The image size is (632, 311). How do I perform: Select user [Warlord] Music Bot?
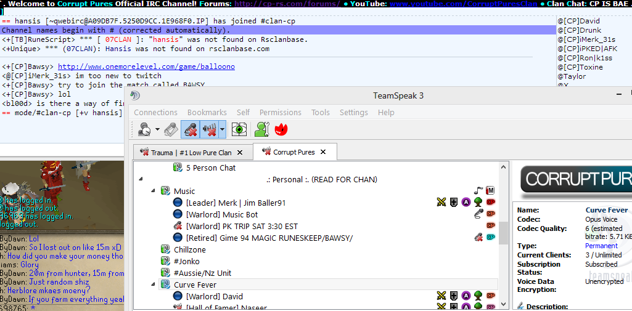tap(222, 214)
